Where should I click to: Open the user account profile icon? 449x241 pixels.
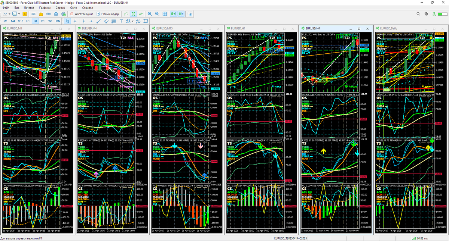(427, 14)
